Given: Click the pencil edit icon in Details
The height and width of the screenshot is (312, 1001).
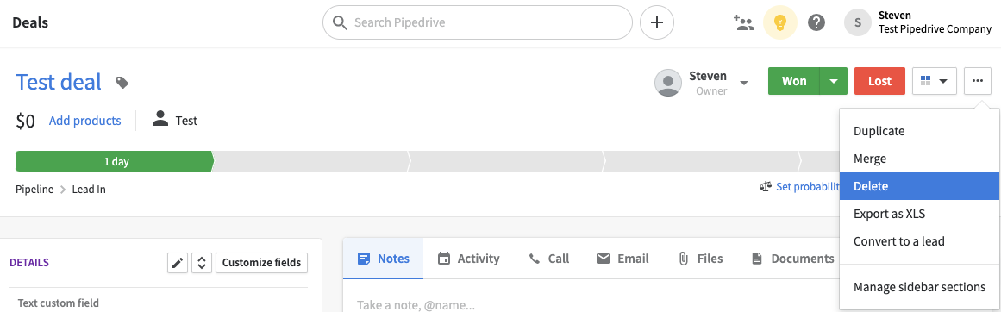Looking at the screenshot, I should coord(178,262).
